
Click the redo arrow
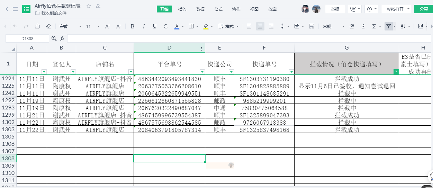pyautogui.click(x=26, y=26)
